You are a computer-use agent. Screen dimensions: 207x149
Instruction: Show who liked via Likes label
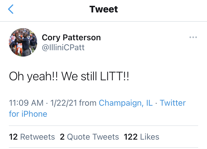pyautogui.click(x=150, y=137)
